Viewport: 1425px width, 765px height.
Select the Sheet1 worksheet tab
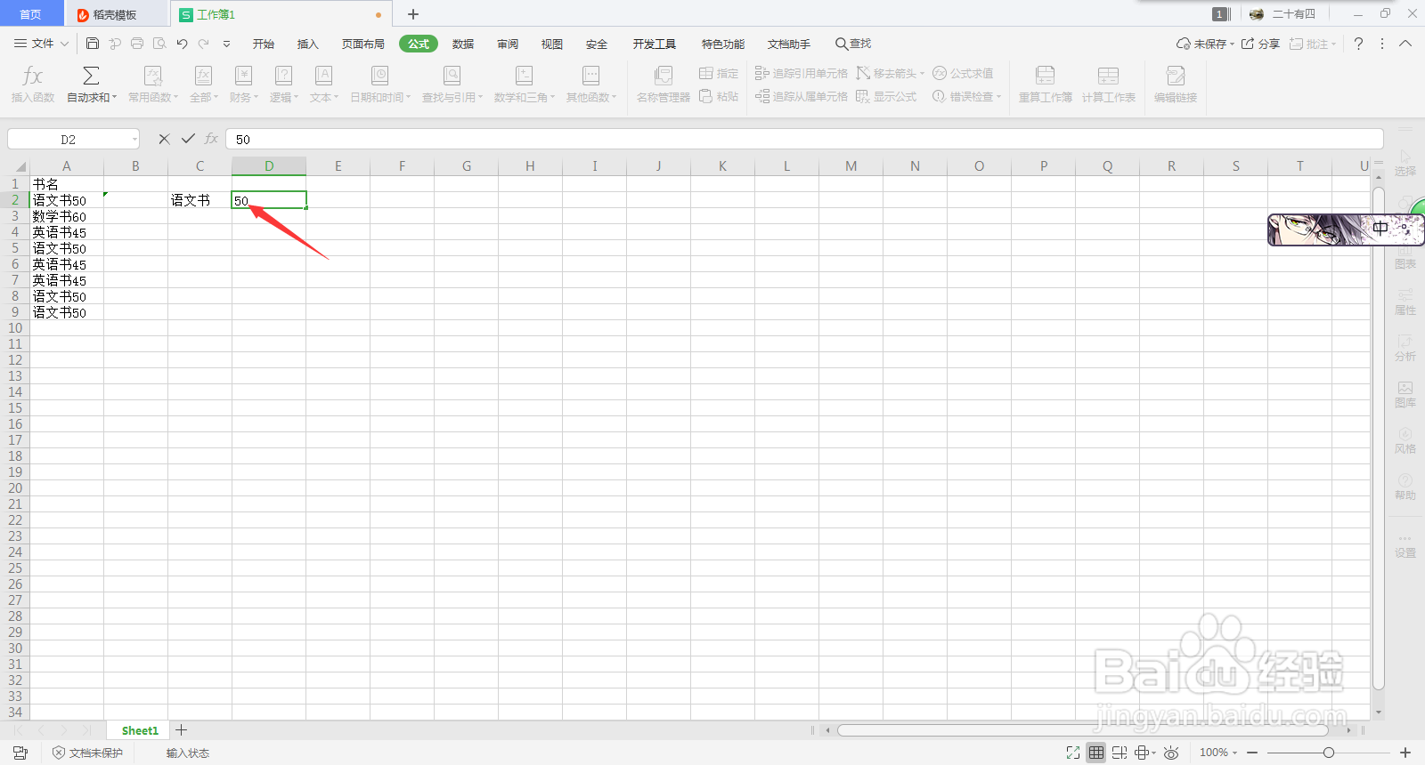click(140, 730)
